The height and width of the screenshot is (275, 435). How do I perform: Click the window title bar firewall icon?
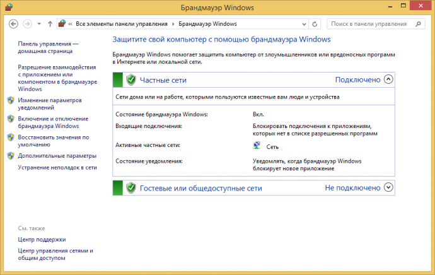click(9, 7)
